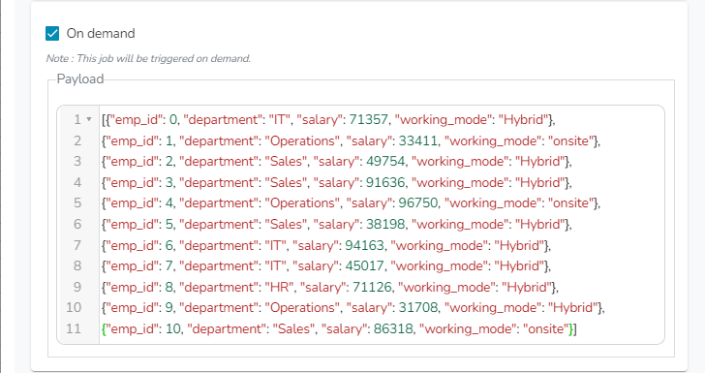This screenshot has width=705, height=373.
Task: Click the On demand label text
Action: [x=101, y=33]
